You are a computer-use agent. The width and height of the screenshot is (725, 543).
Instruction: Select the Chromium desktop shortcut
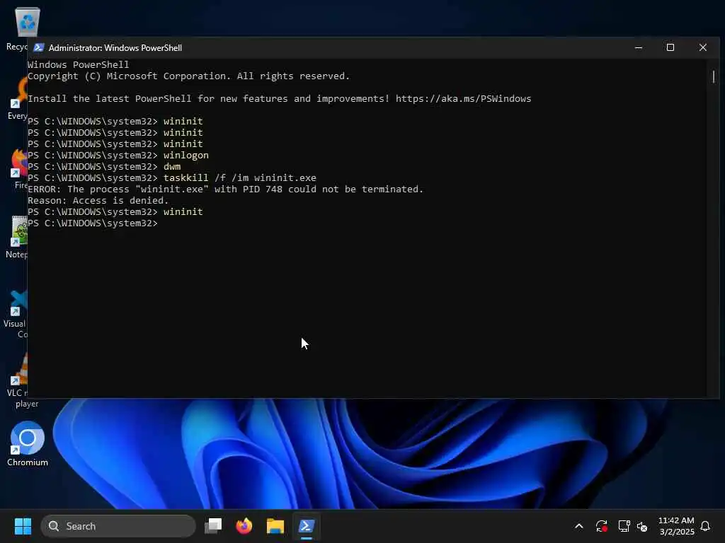coord(28,444)
